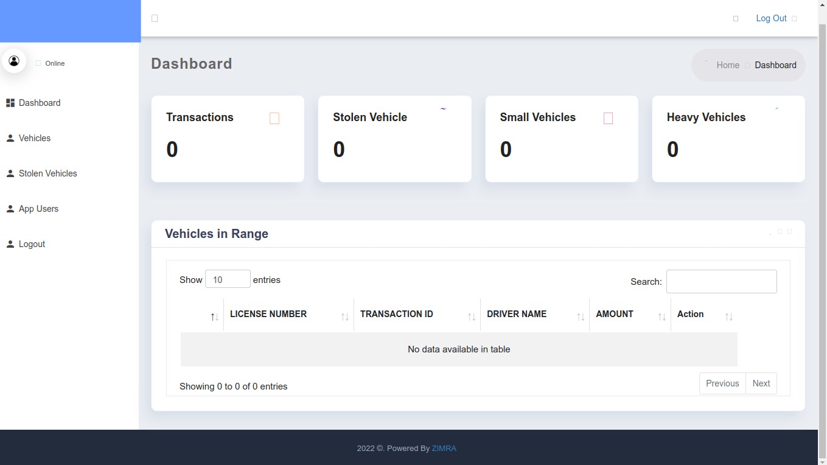Image resolution: width=827 pixels, height=465 pixels.
Task: Sort table by Amount column arrows
Action: 661,316
